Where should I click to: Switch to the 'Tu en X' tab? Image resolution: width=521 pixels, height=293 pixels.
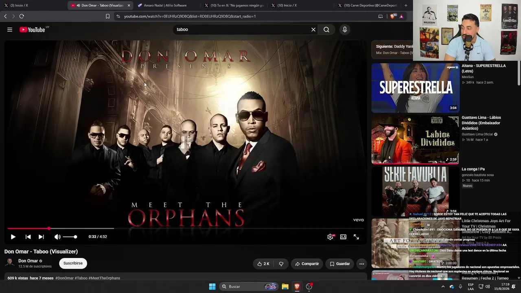[x=234, y=5]
